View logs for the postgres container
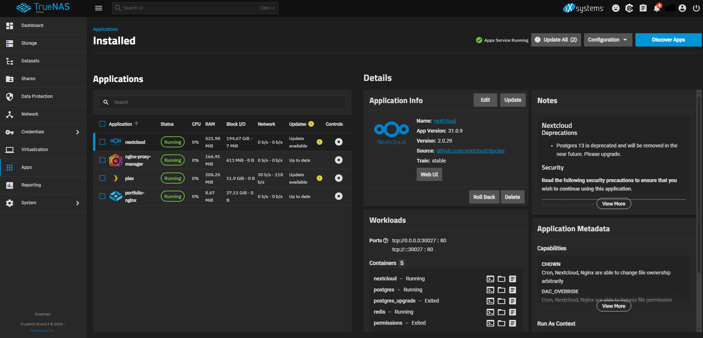Viewport: 703px width, 338px height. coord(512,290)
